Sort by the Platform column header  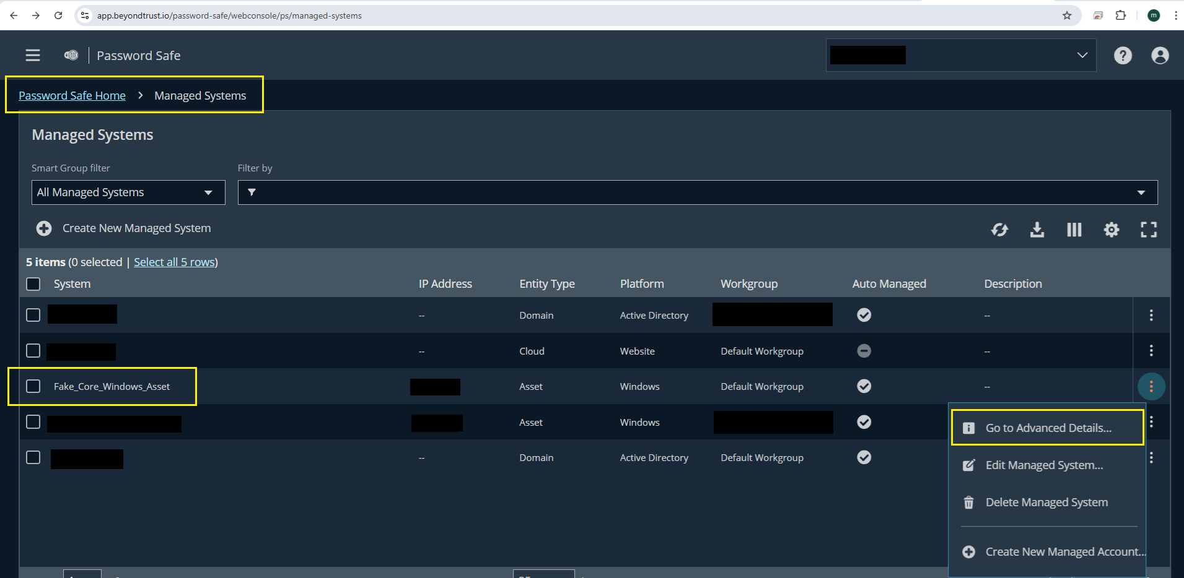click(x=642, y=284)
